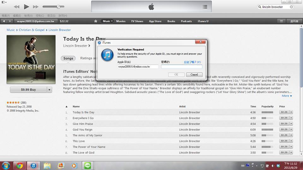
Task: Go to iTunes Store home icon
Action: tap(96, 21)
